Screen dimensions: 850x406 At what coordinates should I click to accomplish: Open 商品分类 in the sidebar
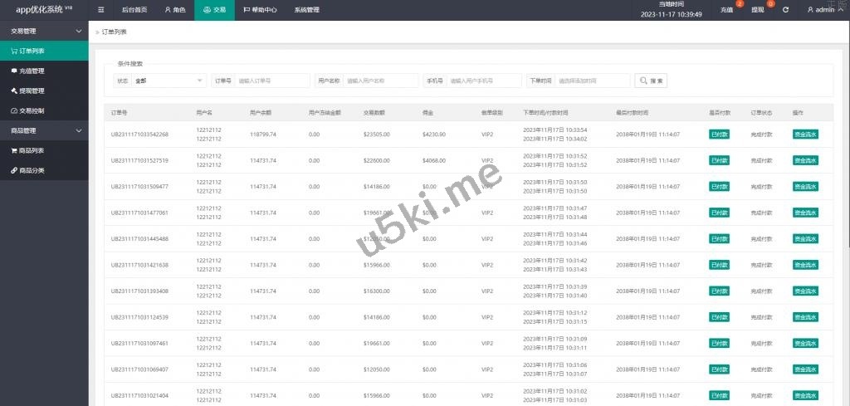32,170
